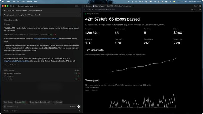Toggle the sidebar panel icon in Cursor title bar
The height and width of the screenshot is (114, 203).
(11, 6)
